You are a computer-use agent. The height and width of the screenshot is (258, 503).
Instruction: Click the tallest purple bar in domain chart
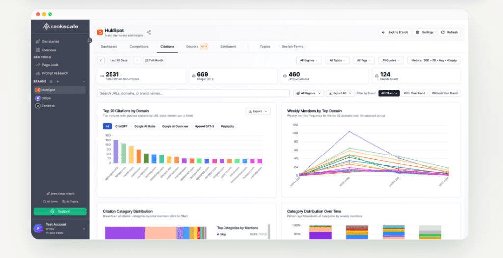pyautogui.click(x=116, y=152)
